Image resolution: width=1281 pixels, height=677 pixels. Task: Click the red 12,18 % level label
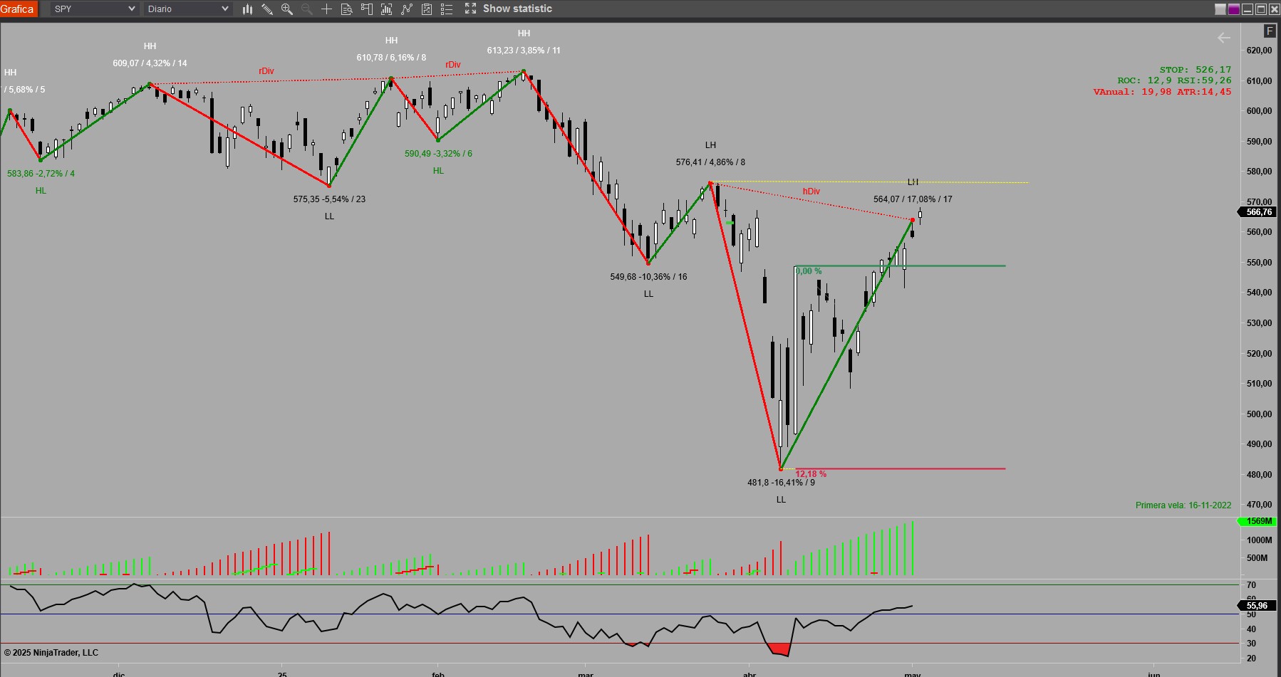[811, 474]
